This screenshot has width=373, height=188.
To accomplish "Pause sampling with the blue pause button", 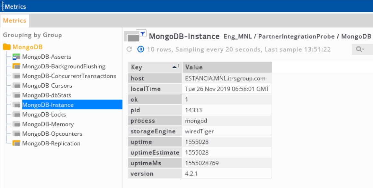I will 141,49.
